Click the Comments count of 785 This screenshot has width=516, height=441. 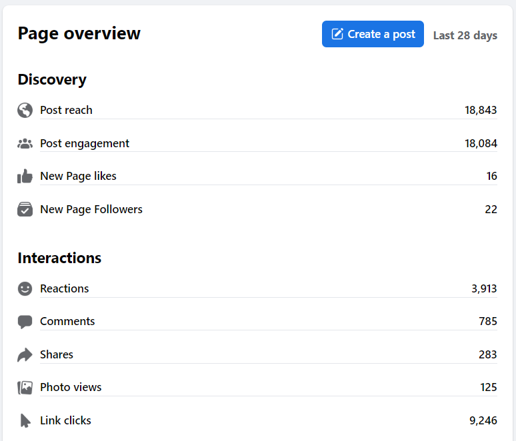coord(488,321)
